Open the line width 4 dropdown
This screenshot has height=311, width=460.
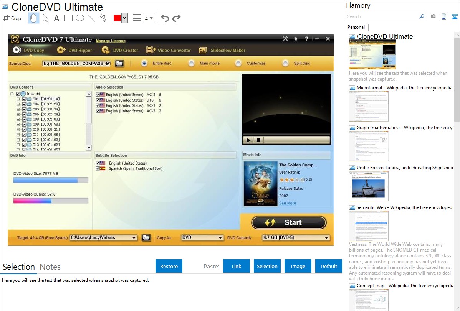click(x=149, y=18)
